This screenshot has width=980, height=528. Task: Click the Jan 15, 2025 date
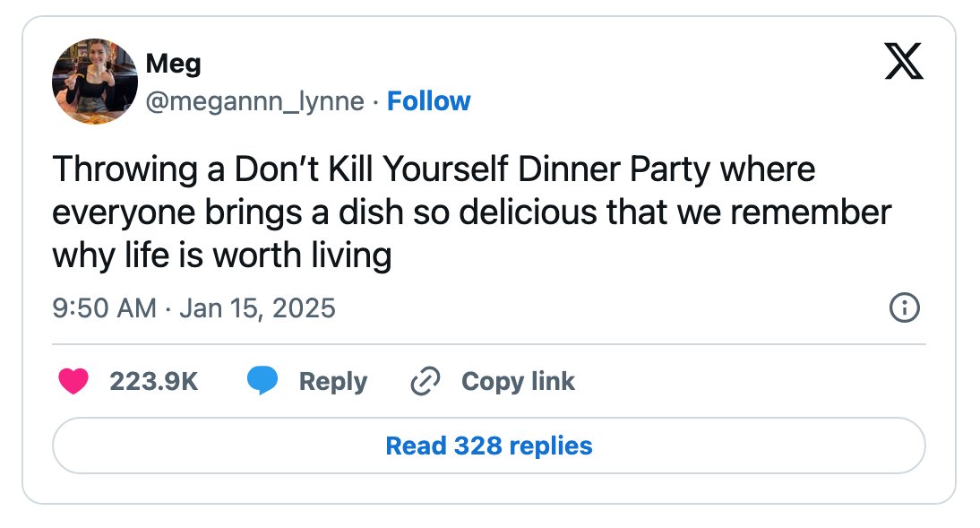pos(257,307)
